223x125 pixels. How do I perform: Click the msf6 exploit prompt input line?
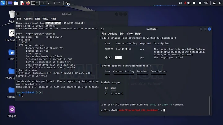click(x=133, y=110)
